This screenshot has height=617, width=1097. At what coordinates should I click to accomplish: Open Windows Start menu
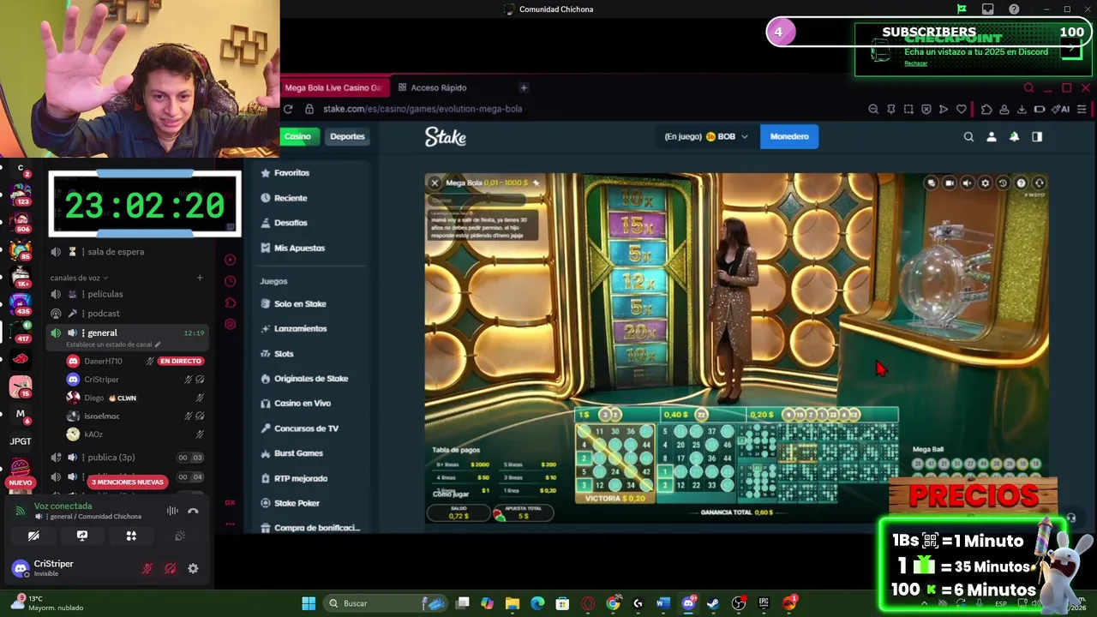click(309, 603)
